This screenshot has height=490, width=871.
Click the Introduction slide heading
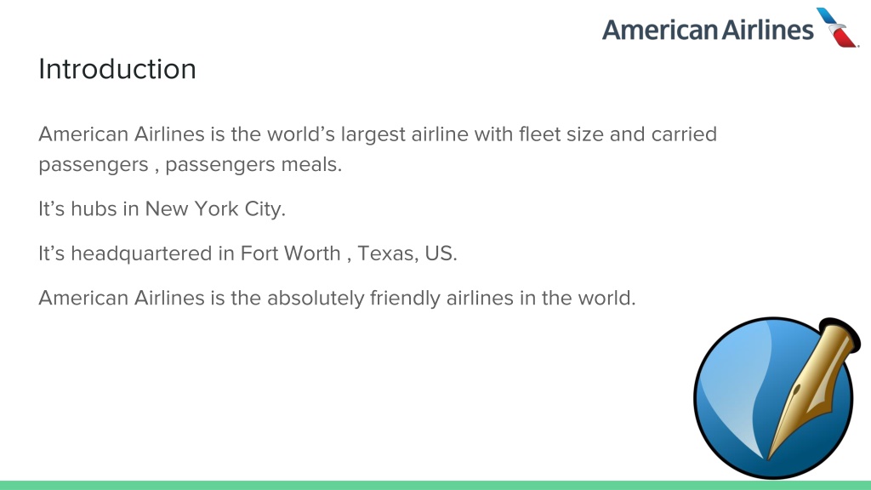click(x=117, y=70)
